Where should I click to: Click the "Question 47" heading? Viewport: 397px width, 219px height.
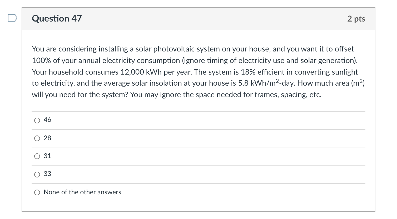click(x=57, y=18)
